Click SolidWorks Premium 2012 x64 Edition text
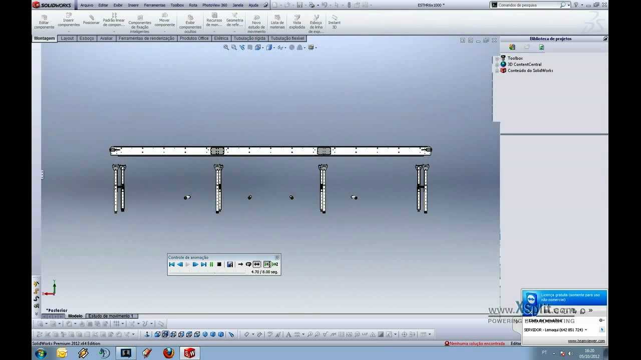641x360 pixels. click(66, 343)
